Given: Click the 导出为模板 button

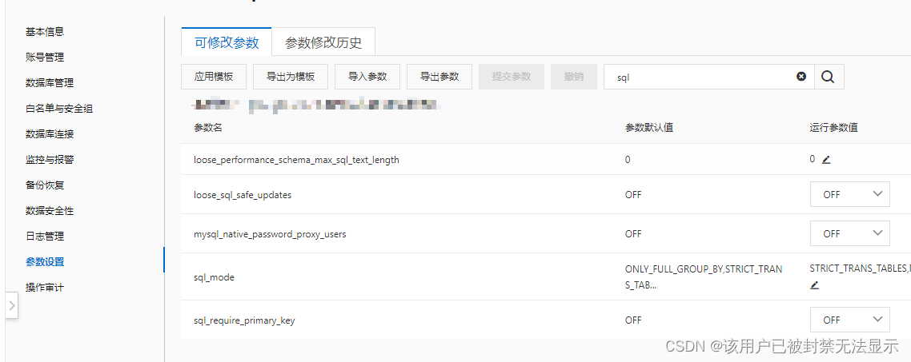Looking at the screenshot, I should [291, 77].
